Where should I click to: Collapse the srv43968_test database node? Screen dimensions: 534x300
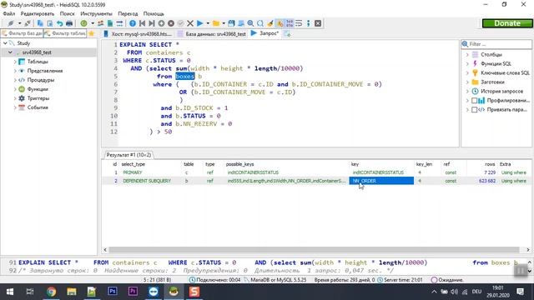click(x=10, y=52)
